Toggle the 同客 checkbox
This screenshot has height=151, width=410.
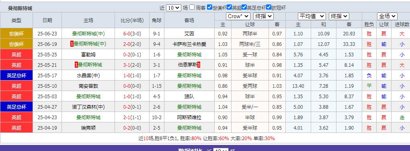pyautogui.click(x=192, y=7)
